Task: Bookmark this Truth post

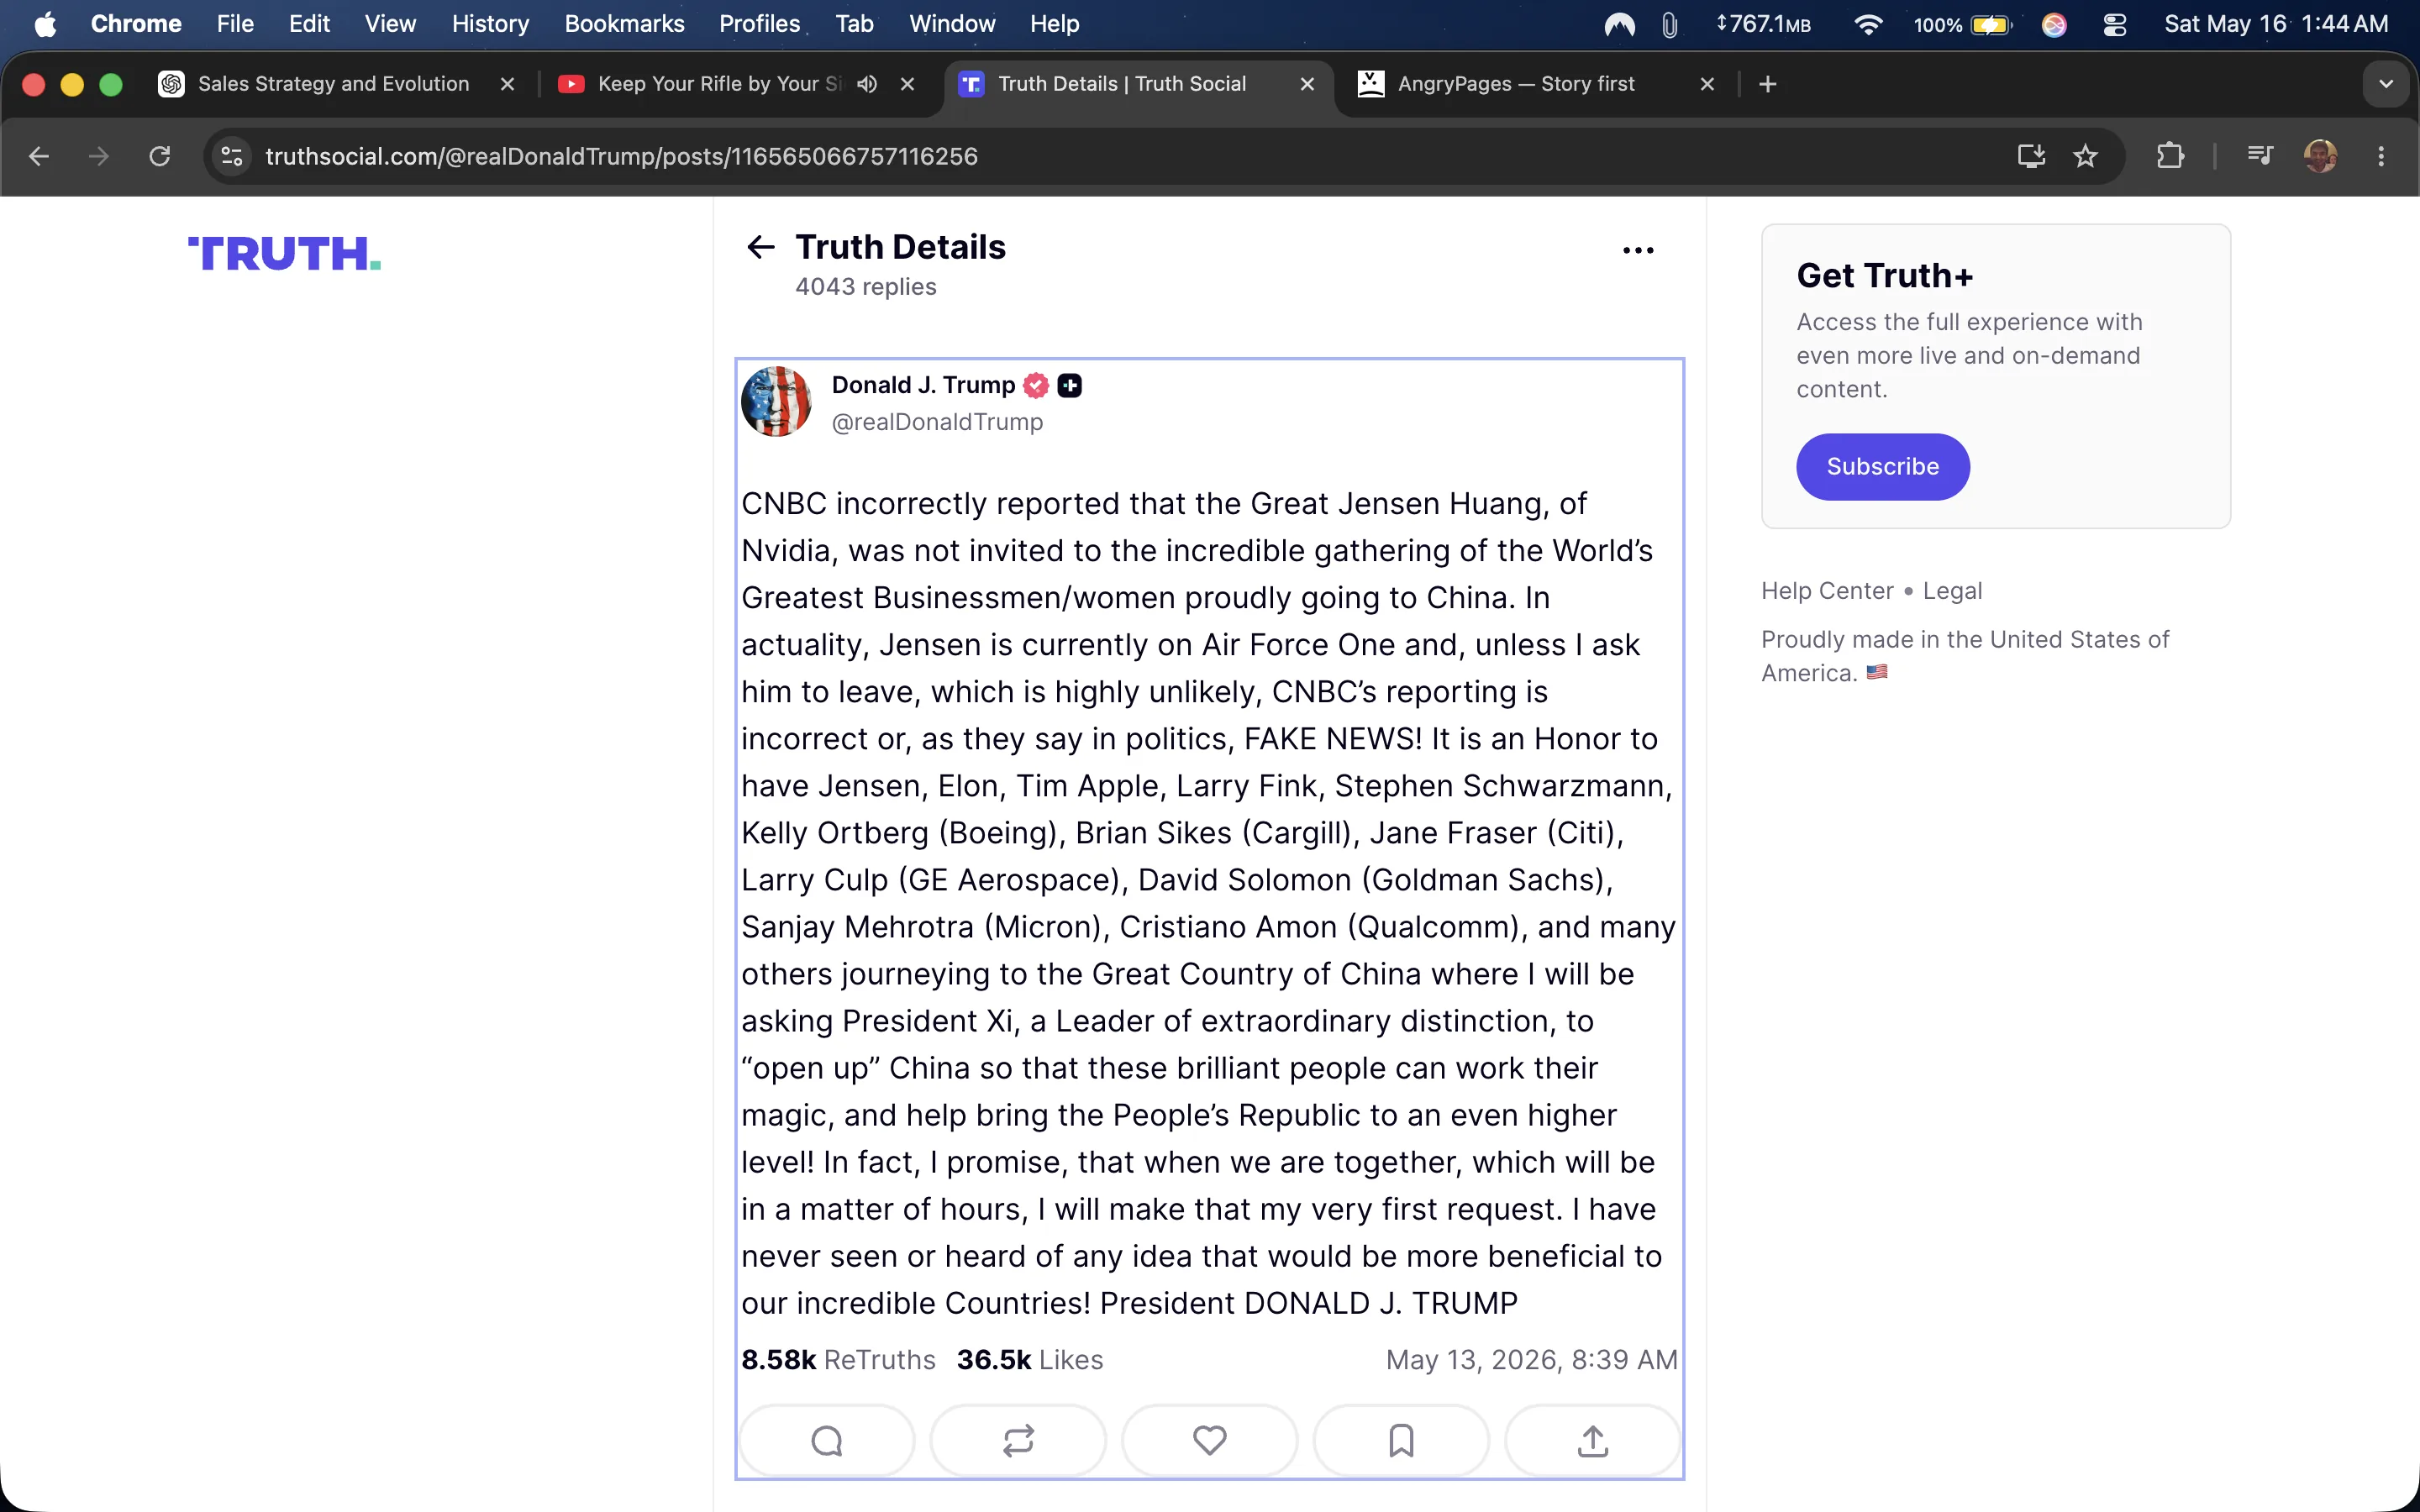Action: point(1401,1441)
